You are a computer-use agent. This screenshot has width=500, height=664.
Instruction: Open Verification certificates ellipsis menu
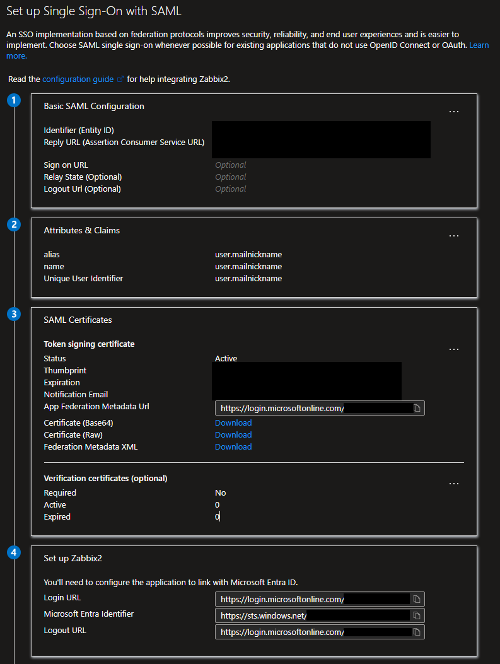[x=453, y=484]
